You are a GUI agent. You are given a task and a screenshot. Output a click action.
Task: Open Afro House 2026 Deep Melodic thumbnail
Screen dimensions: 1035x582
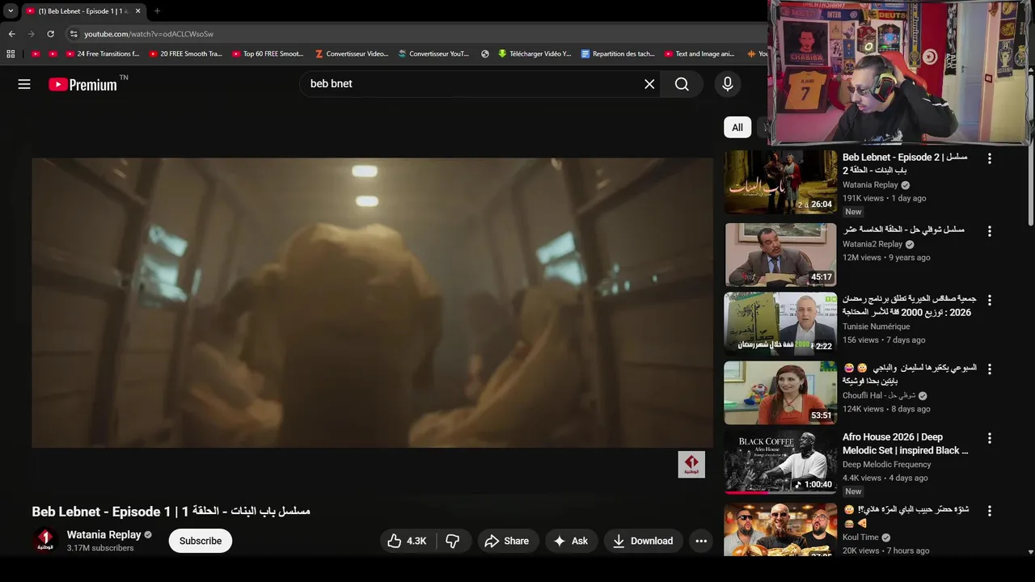point(780,462)
